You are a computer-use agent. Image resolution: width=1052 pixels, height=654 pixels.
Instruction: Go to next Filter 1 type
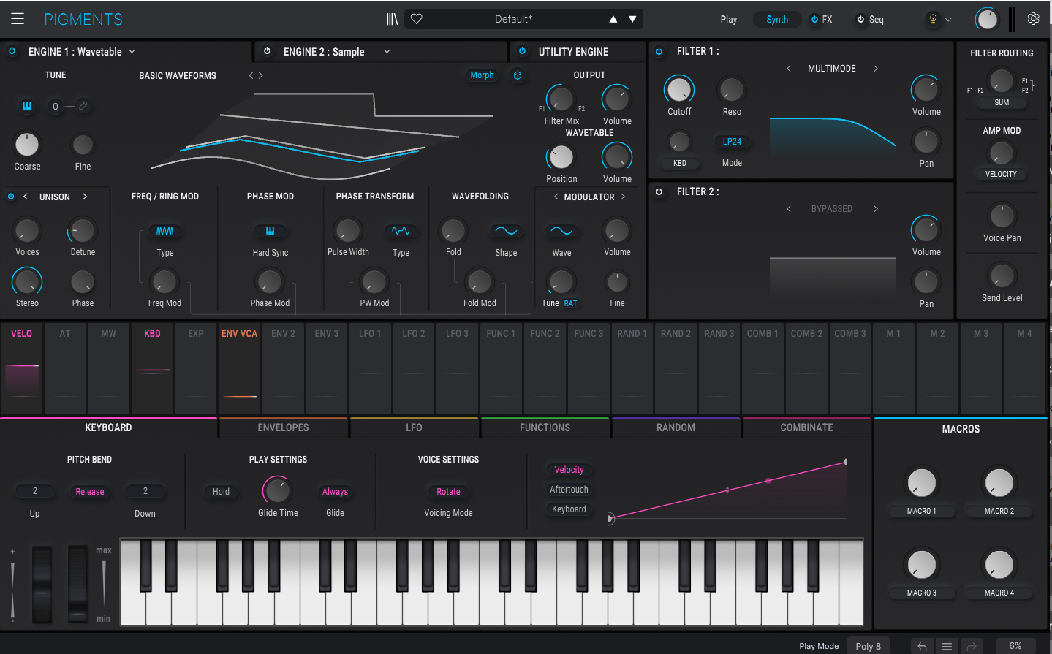(x=876, y=68)
